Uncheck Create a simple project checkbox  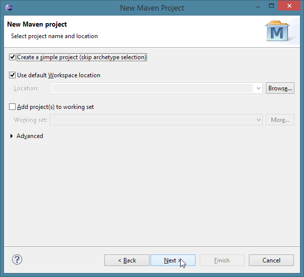point(12,57)
